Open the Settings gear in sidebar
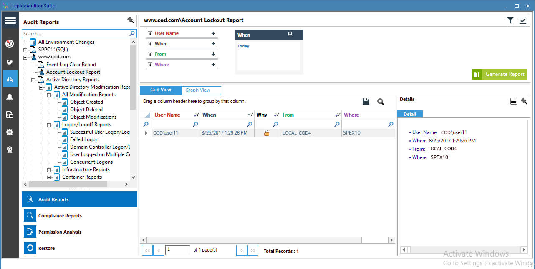Viewport: 535px width, 269px height. tap(10, 132)
